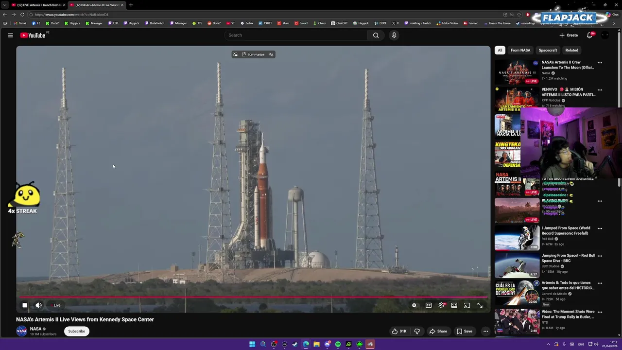This screenshot has width=622, height=350.
Task: Open the Chess bookmark
Action: (319, 23)
